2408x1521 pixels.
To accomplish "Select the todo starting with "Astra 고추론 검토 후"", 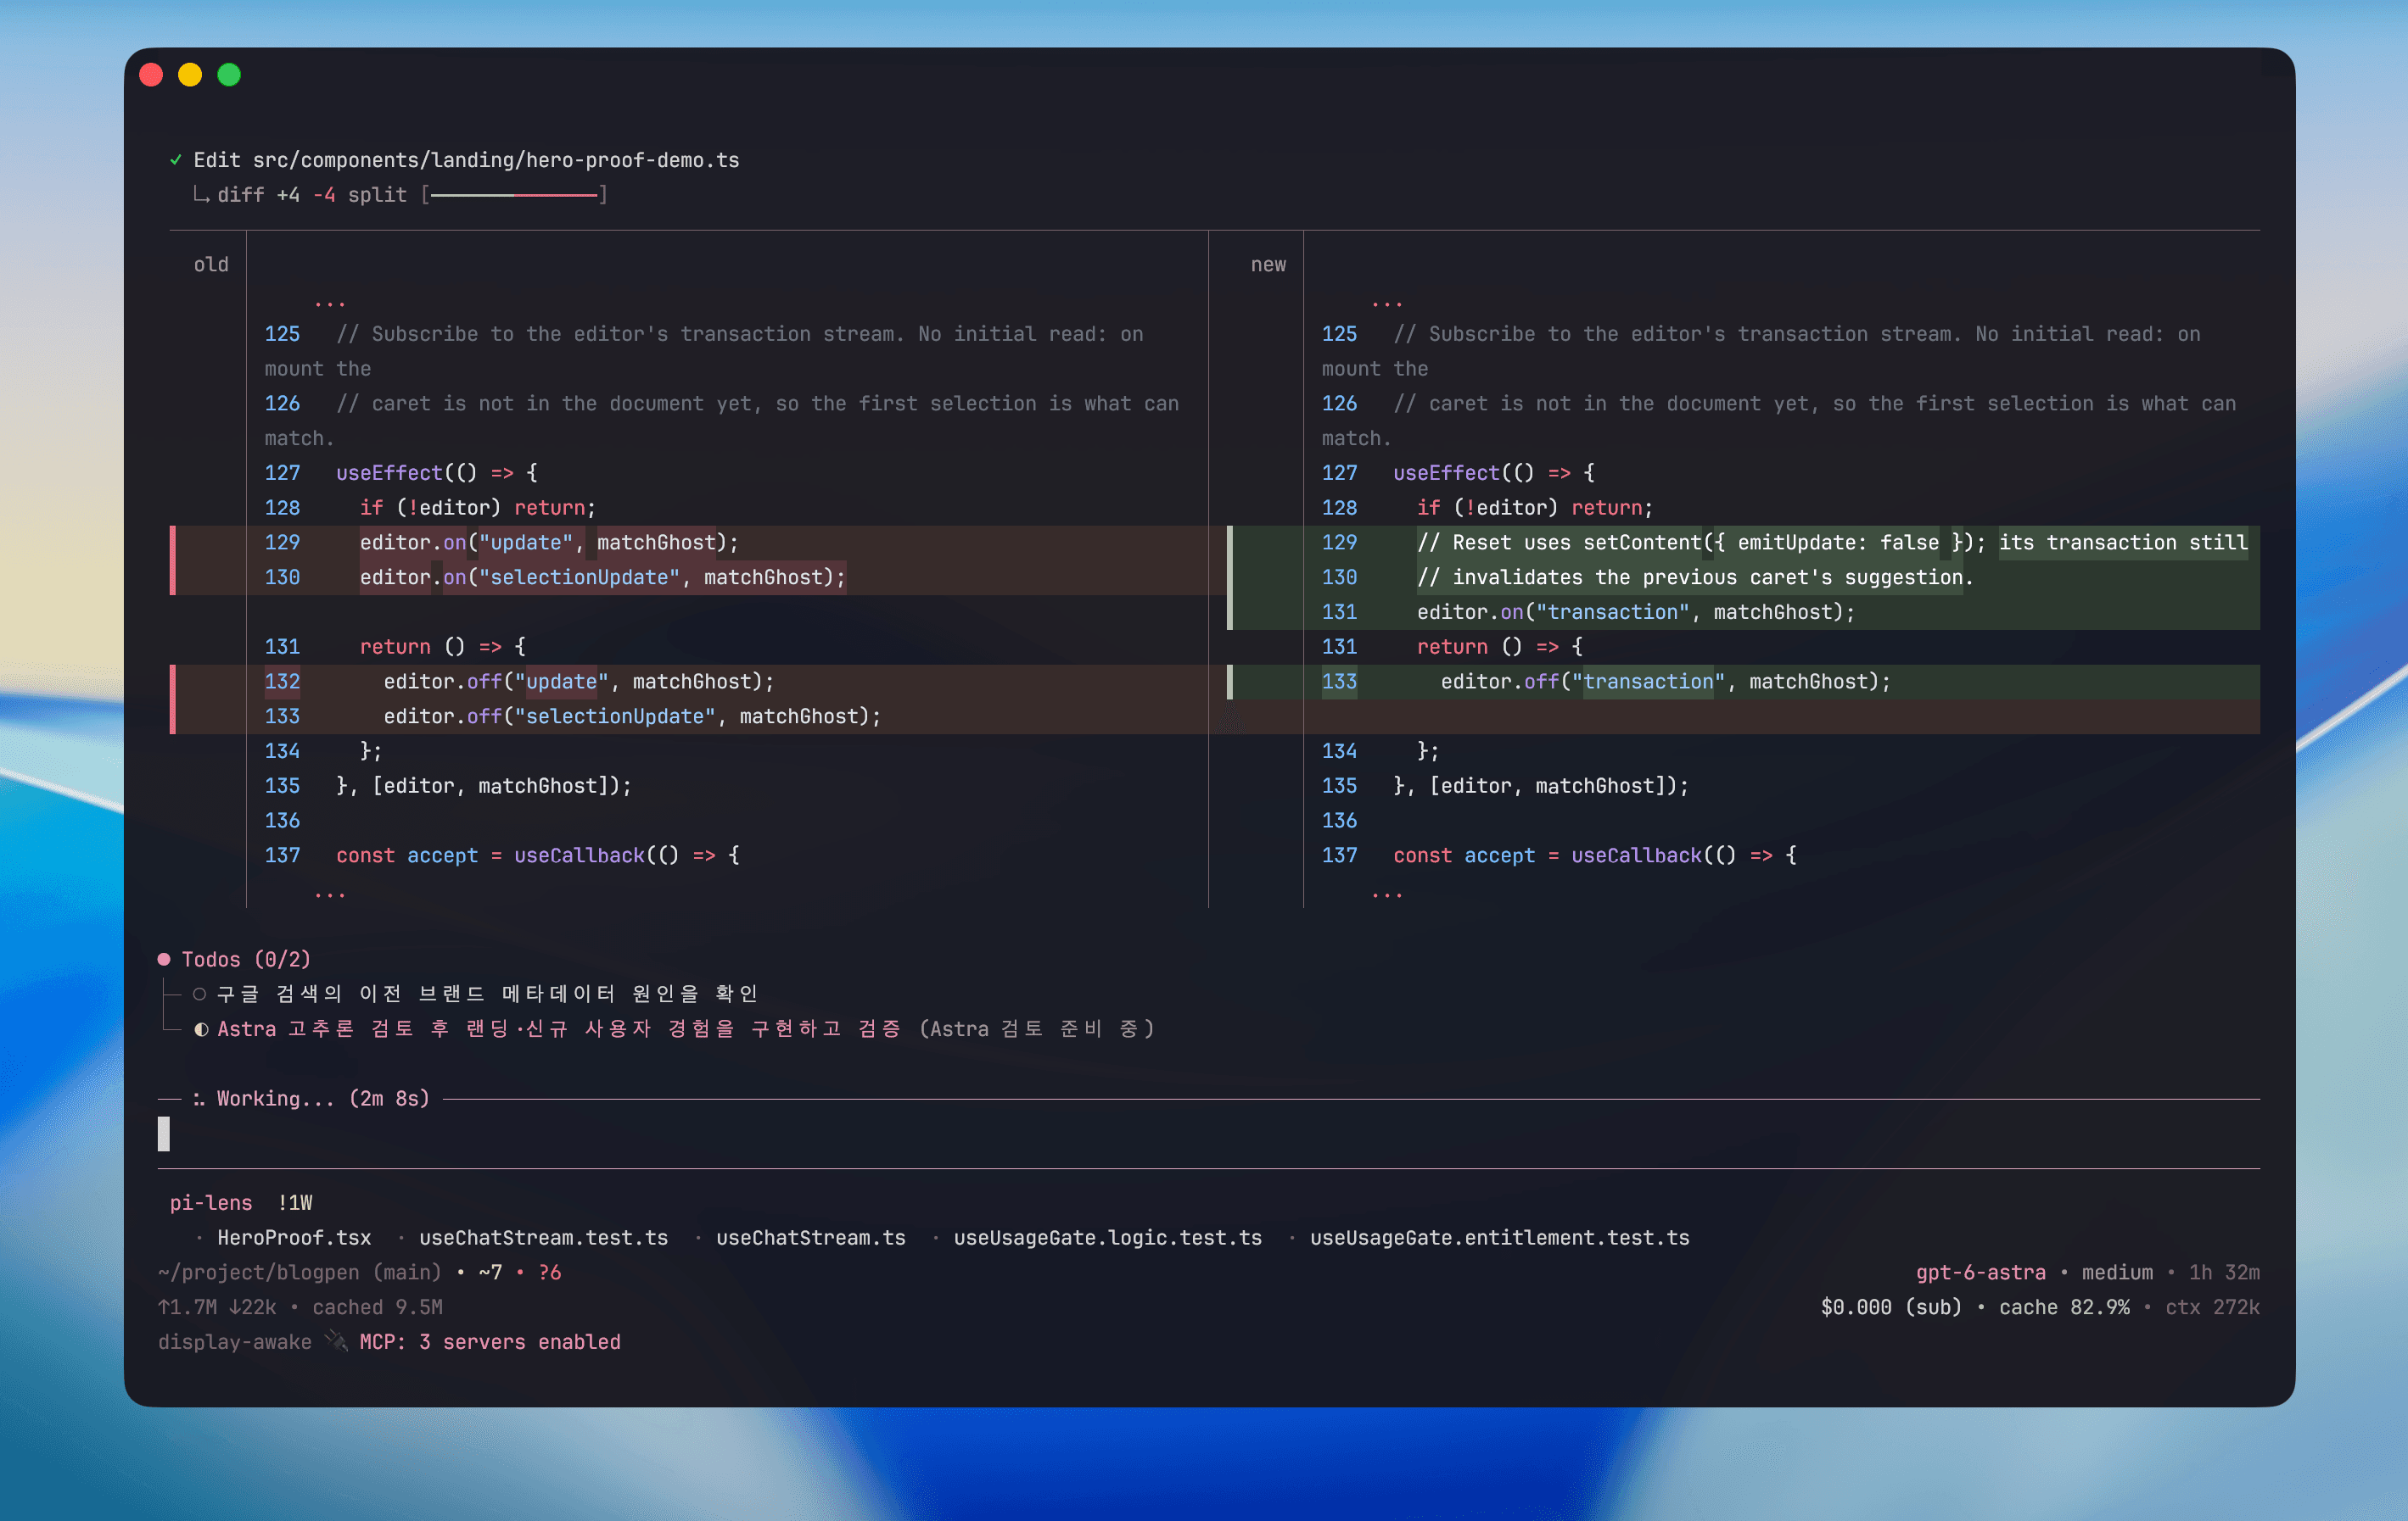I will tap(559, 1029).
